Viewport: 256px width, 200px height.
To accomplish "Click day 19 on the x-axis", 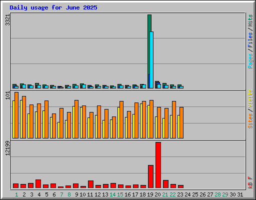I will 150,194.
